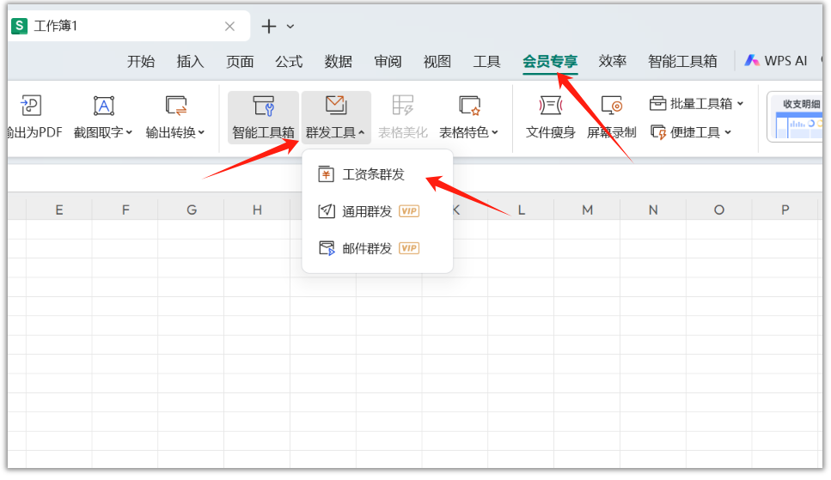The image size is (831, 480).
Task: Click the 通用群发 paper plane icon
Action: 326,211
